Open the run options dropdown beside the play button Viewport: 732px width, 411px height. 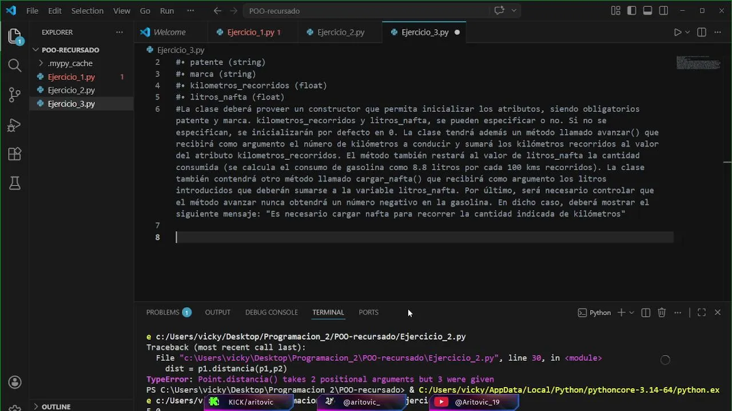click(687, 33)
